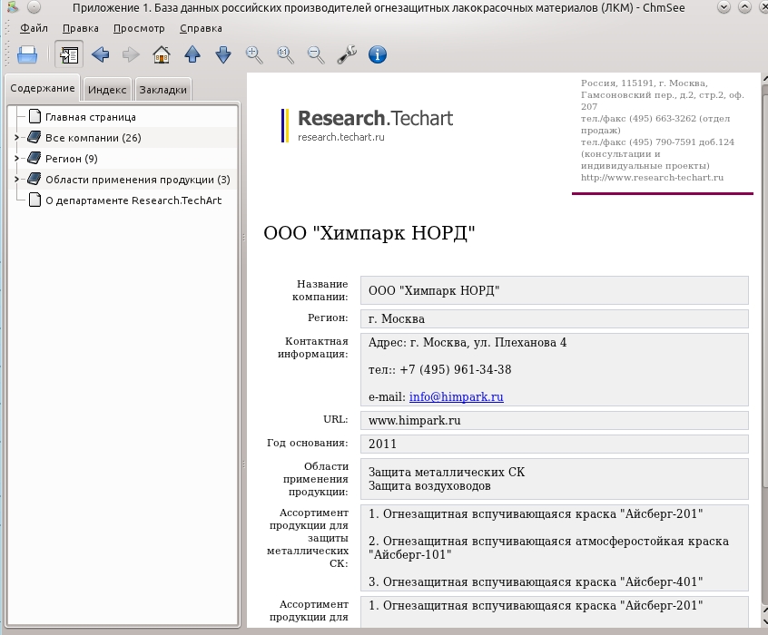The image size is (768, 635).
Task: Open preferences via the wrench icon
Action: tap(347, 54)
